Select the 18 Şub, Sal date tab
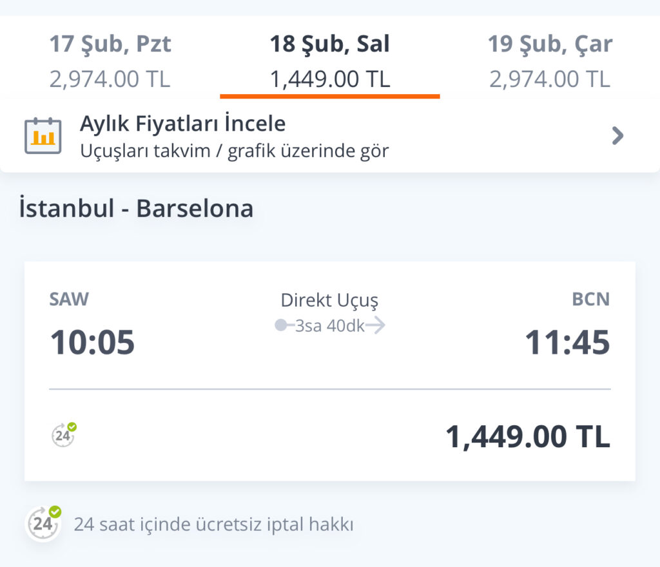Screen dimensions: 660x567 [x=329, y=61]
